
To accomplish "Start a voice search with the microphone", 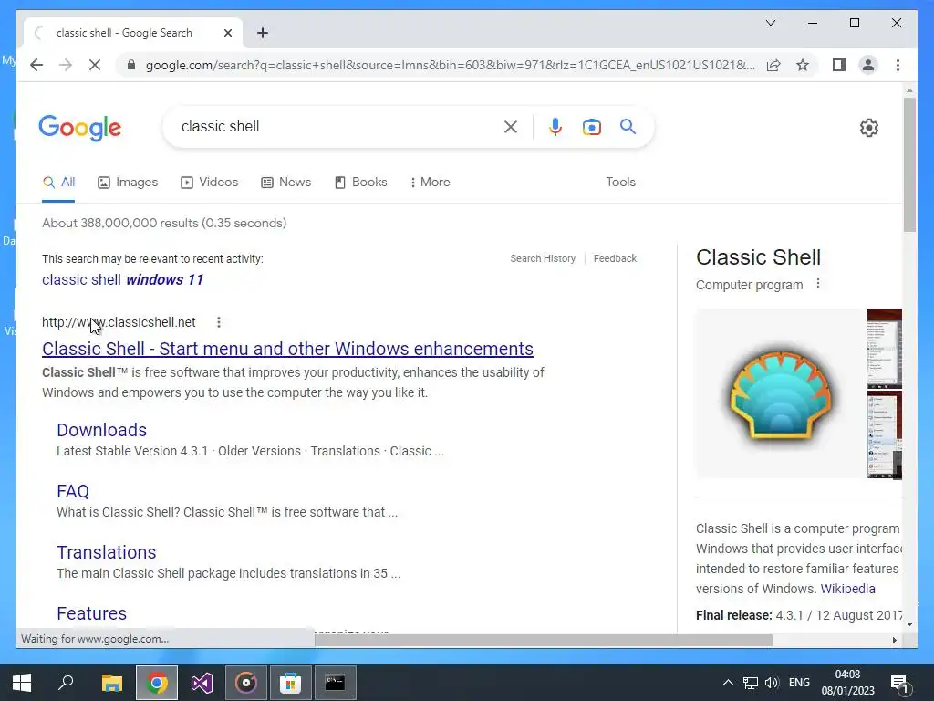I will tap(555, 126).
